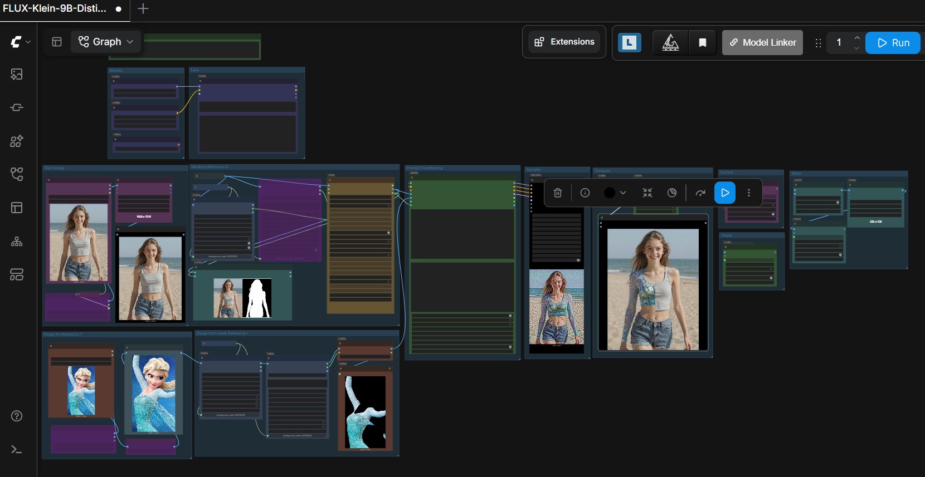Open the stacked panels icon in left sidebar
The height and width of the screenshot is (477, 925).
[x=17, y=274]
